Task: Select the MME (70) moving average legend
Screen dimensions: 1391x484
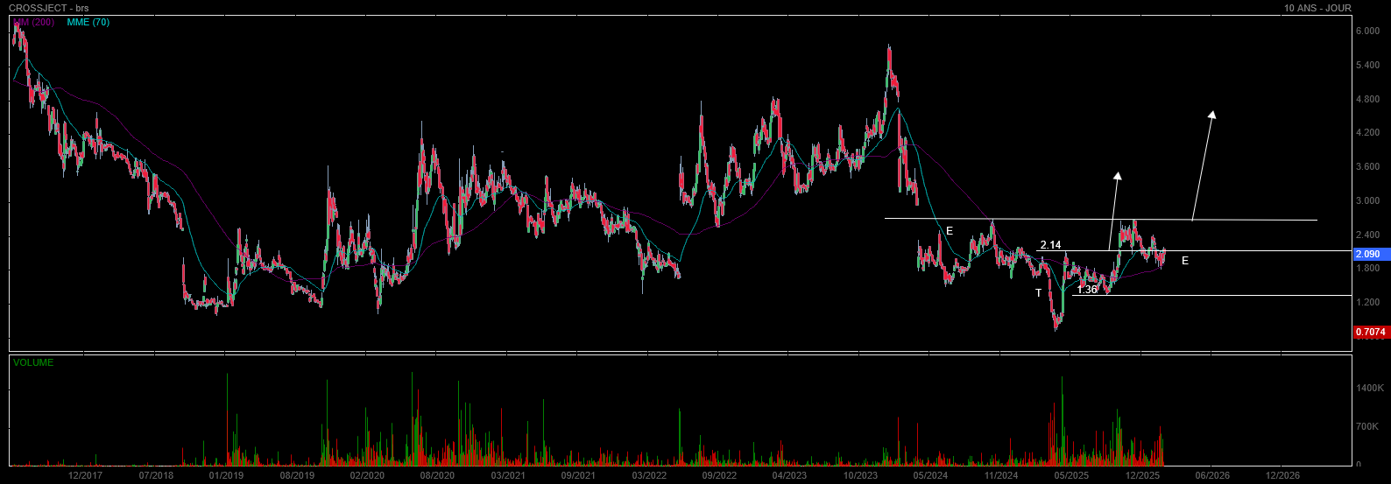Action: [x=88, y=22]
